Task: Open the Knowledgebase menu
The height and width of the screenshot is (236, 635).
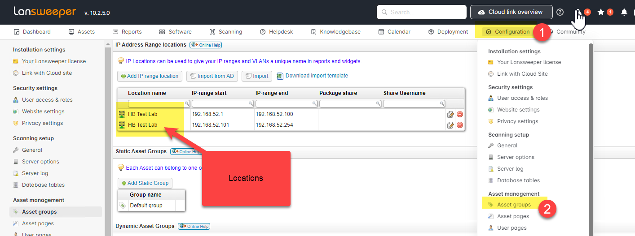Action: [x=335, y=32]
